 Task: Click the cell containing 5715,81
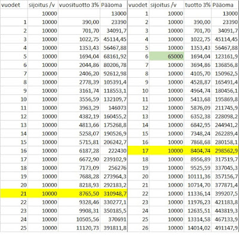tap(79, 142)
